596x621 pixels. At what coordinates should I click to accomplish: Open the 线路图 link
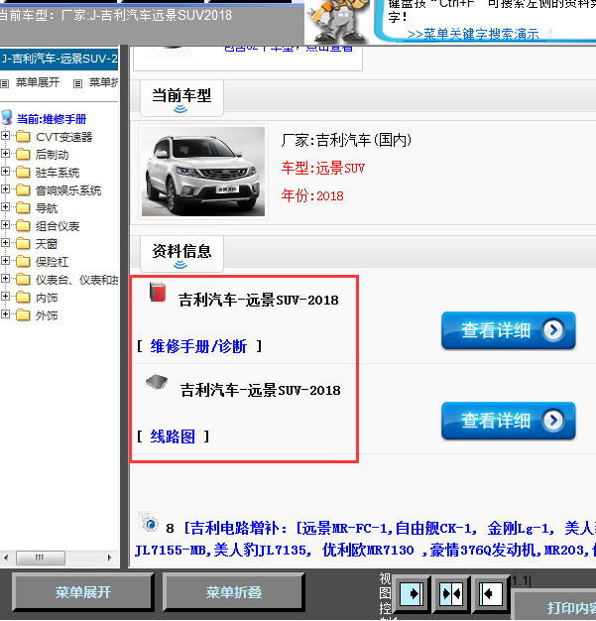point(173,436)
